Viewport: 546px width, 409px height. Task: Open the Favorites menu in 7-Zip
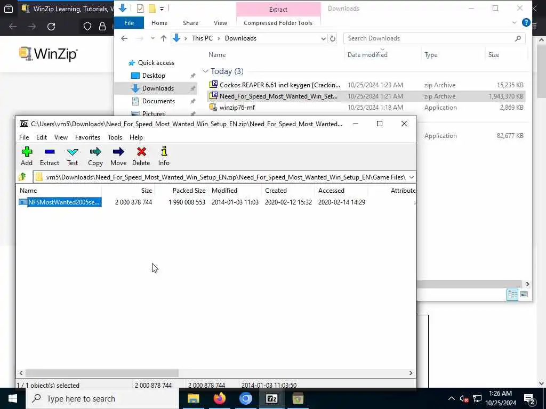click(88, 137)
